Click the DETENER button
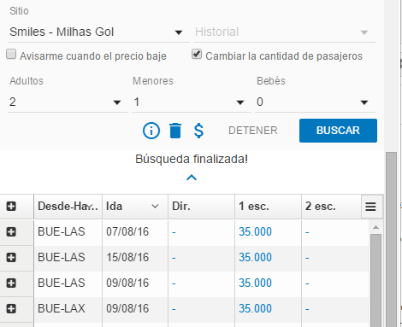 click(x=253, y=131)
